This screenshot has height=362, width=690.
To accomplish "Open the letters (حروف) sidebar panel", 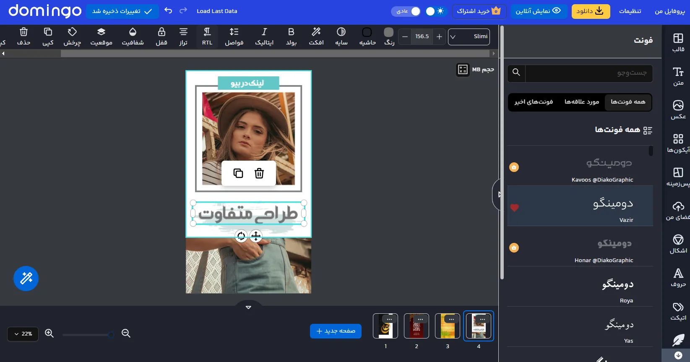I will pos(678,277).
